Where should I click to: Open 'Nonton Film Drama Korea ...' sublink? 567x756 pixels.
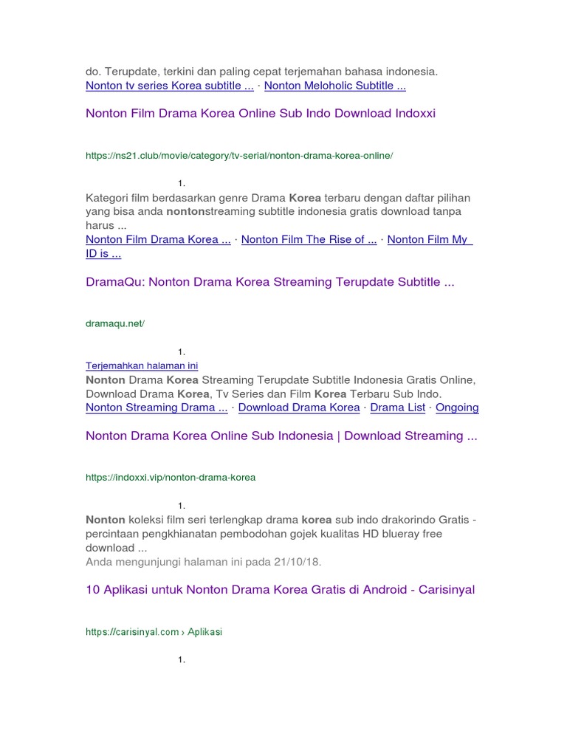tap(158, 240)
